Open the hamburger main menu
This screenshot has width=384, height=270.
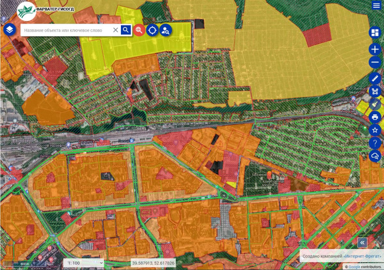click(376, 5)
